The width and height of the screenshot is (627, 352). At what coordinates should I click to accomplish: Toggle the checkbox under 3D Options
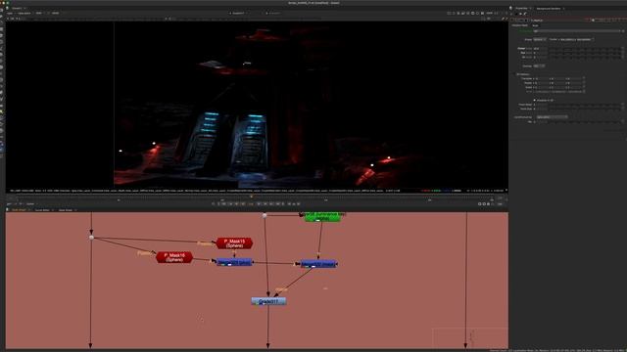pos(535,100)
